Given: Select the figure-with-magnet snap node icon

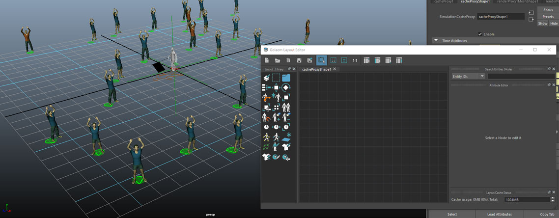Looking at the screenshot, I should coord(266,117).
